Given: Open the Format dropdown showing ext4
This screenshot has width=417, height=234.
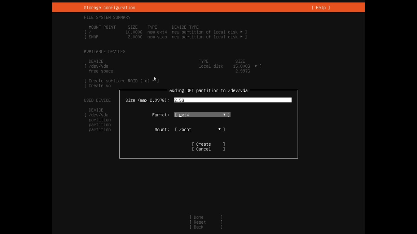Looking at the screenshot, I should [x=202, y=115].
